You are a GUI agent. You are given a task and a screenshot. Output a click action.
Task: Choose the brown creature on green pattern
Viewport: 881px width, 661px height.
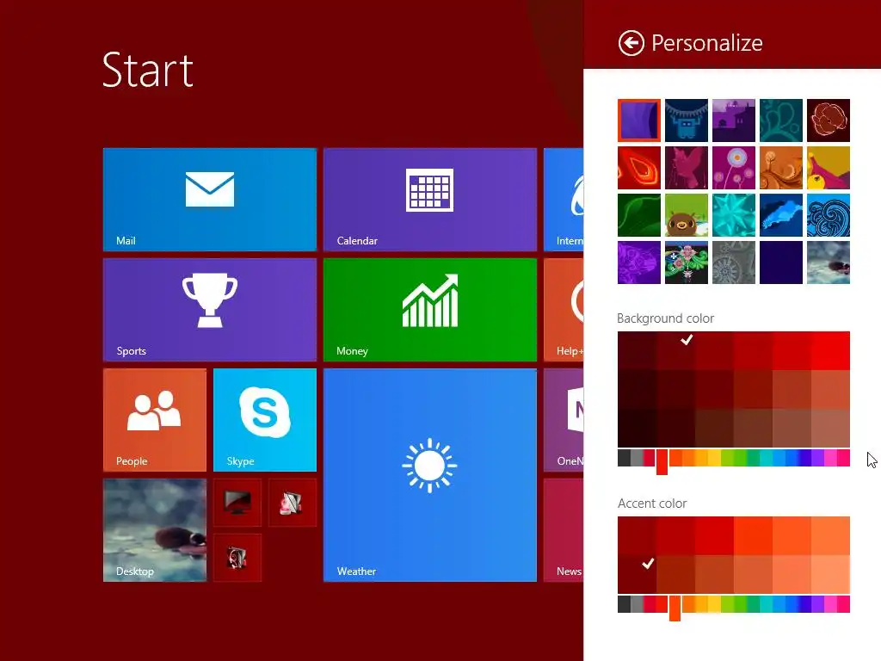click(686, 215)
